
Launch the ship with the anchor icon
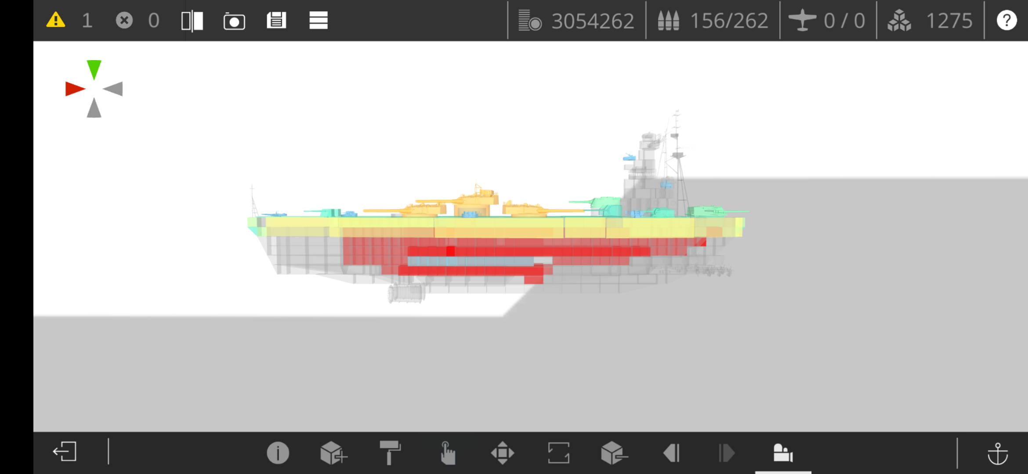point(998,453)
